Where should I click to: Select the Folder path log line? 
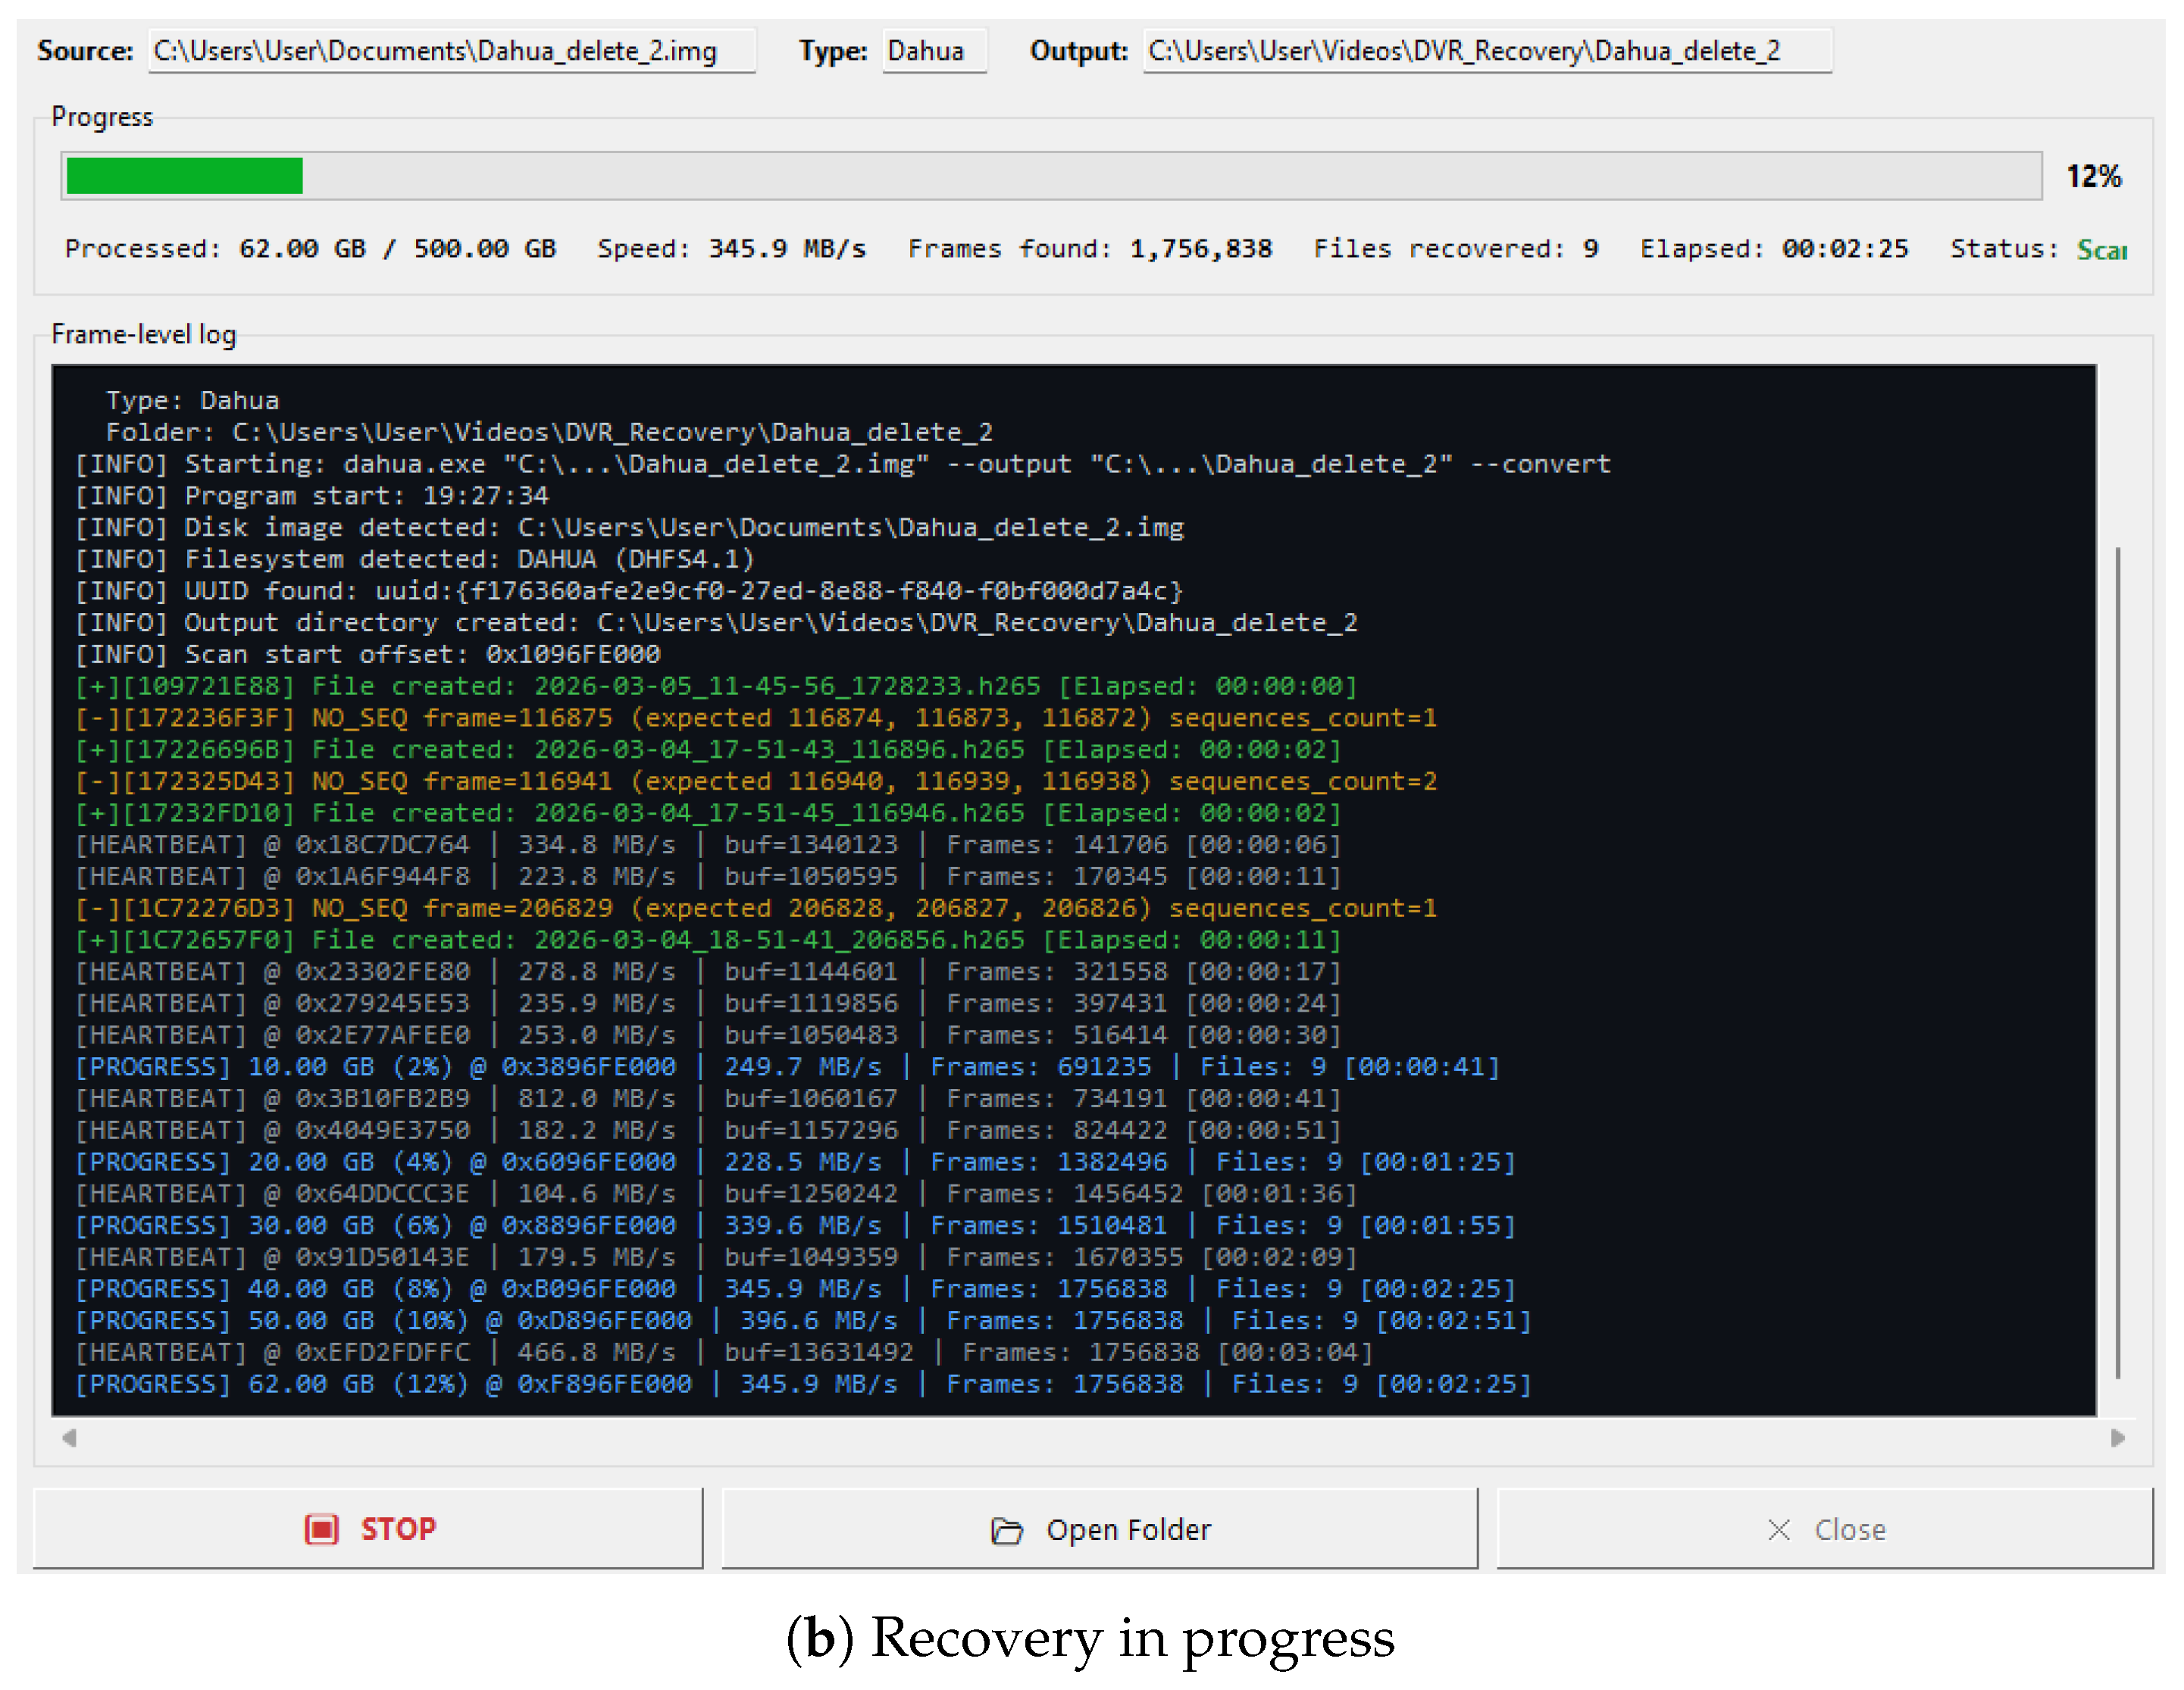coord(549,432)
